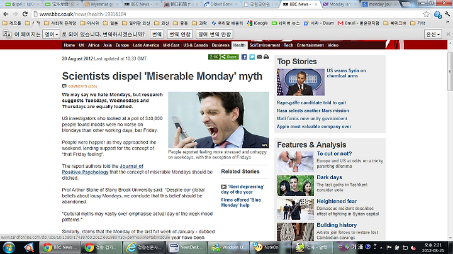Viewport: 453px width, 254px height.
Task: Show hidden system tray icons
Action: pos(381,248)
